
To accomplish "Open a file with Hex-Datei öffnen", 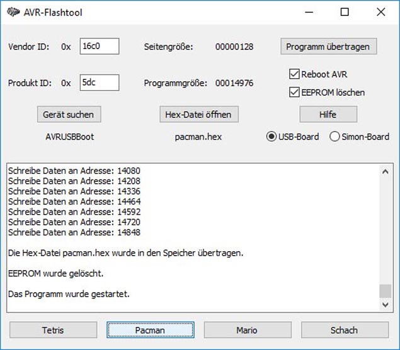I will [199, 114].
